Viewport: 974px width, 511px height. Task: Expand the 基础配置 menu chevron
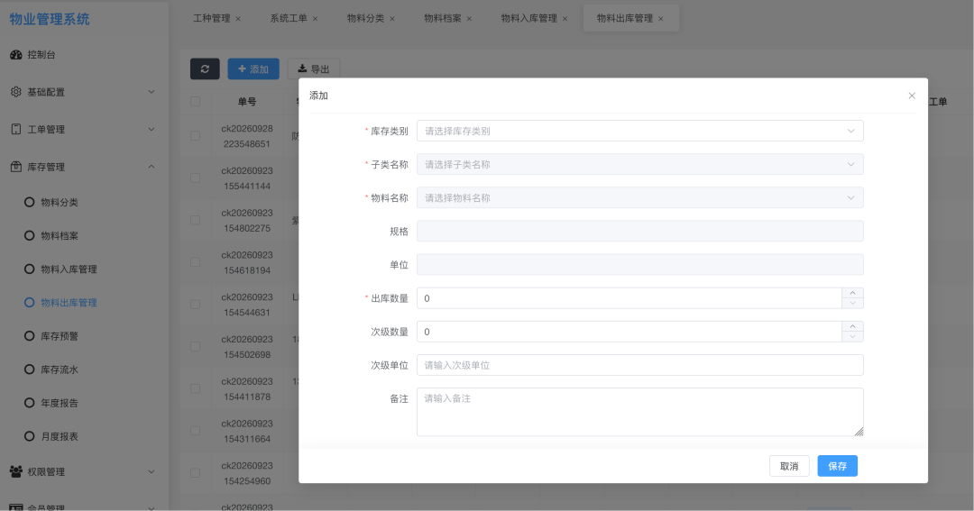152,92
